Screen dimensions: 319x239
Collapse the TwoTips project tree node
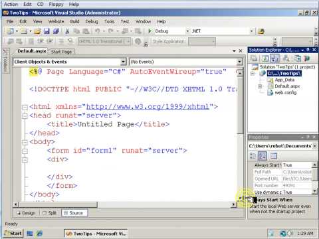[x=253, y=73]
